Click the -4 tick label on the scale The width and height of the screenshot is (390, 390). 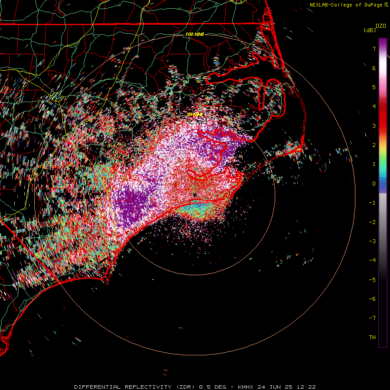click(x=372, y=260)
